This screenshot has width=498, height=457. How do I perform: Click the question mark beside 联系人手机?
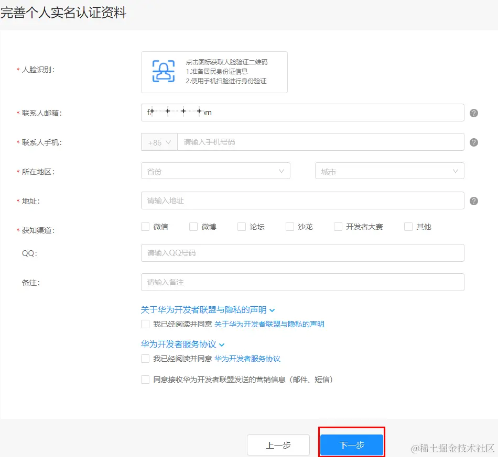(473, 141)
